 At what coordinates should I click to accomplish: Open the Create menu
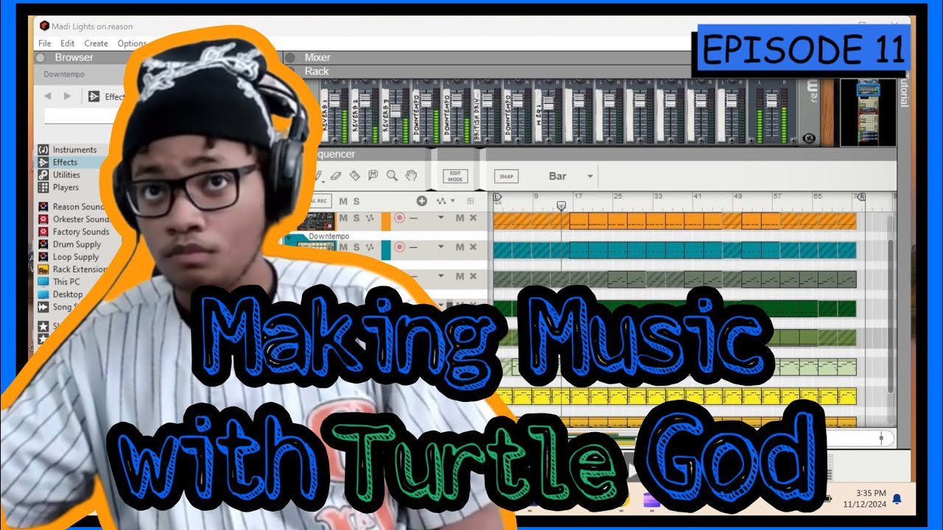(96, 43)
